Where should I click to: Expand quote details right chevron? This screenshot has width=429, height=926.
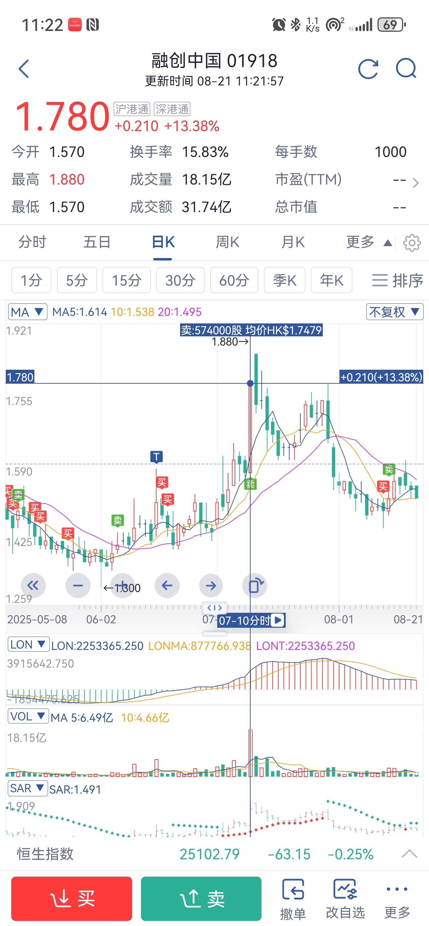(416, 182)
